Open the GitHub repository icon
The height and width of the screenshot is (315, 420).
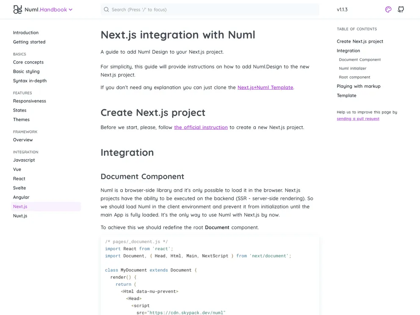coord(401,9)
